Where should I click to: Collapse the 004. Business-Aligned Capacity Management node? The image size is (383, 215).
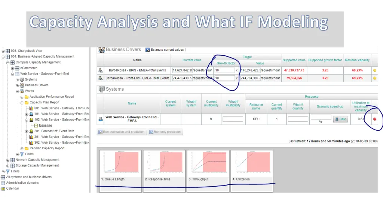click(3, 57)
